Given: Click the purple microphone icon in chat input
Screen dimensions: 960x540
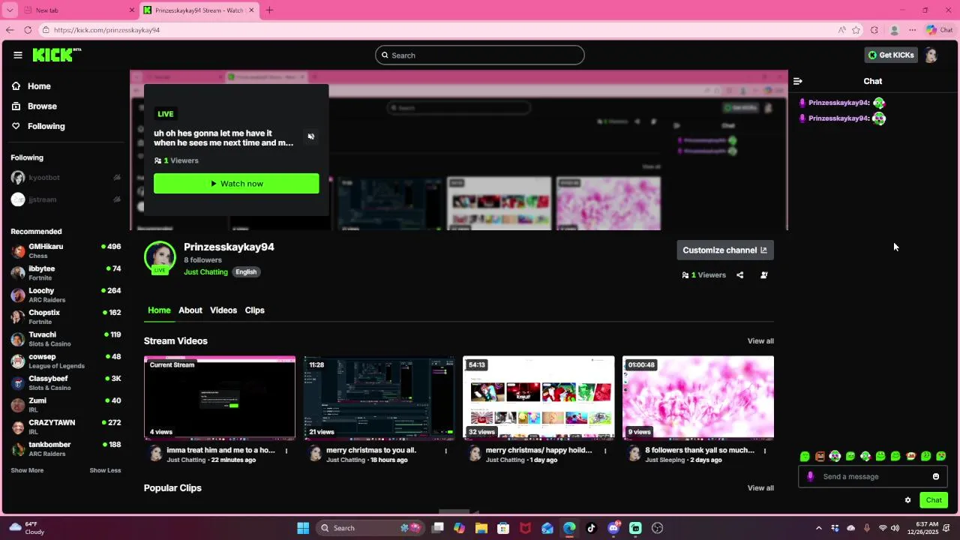Looking at the screenshot, I should 810,477.
